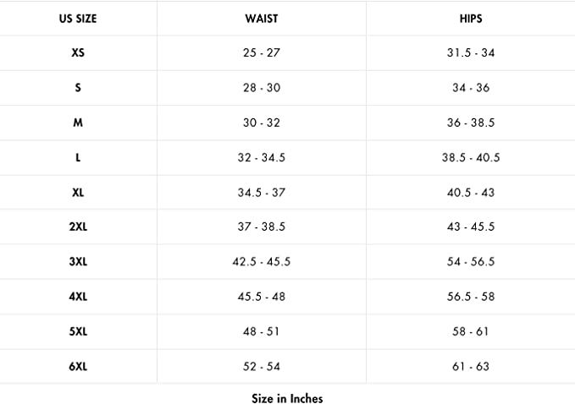Click the US SIZE column header
Screen dimensions: 575x404
[x=78, y=18]
